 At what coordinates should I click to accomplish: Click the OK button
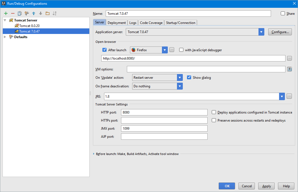(x=227, y=186)
